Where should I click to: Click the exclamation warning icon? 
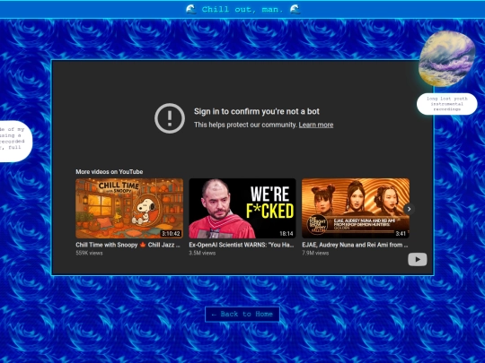170,118
